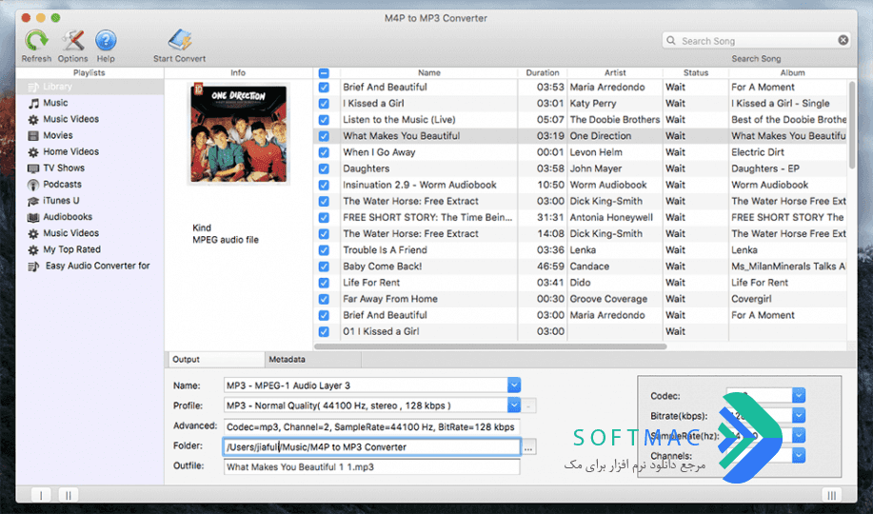Click the Advanced codec settings field

tap(371, 426)
